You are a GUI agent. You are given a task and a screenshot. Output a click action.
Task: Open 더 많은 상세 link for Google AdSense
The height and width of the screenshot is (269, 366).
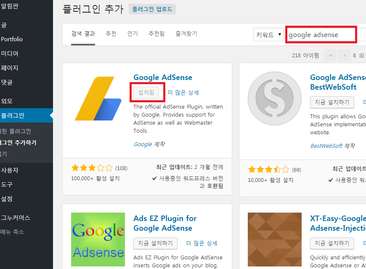[x=183, y=93]
